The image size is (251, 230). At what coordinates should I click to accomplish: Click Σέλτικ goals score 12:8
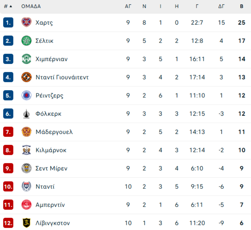(x=197, y=41)
